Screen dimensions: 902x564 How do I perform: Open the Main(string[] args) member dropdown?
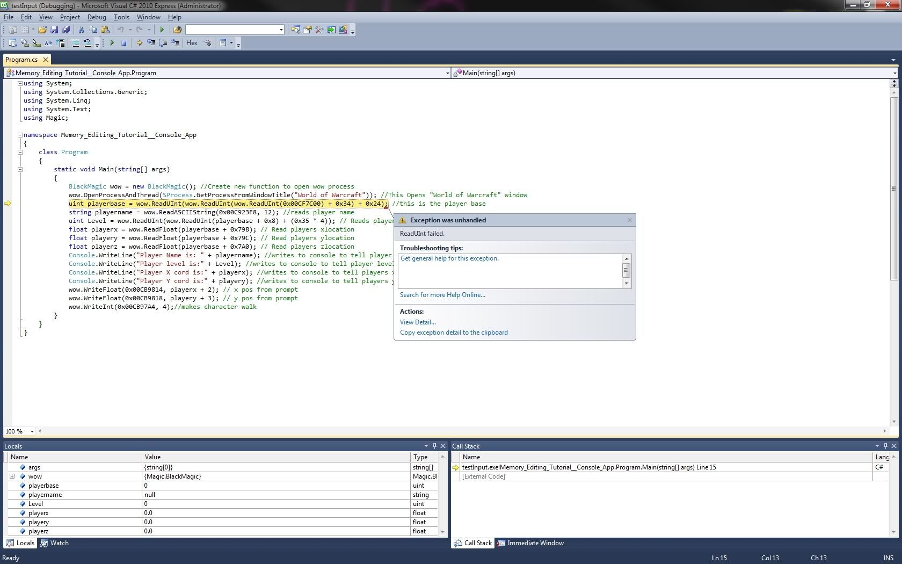coord(894,73)
